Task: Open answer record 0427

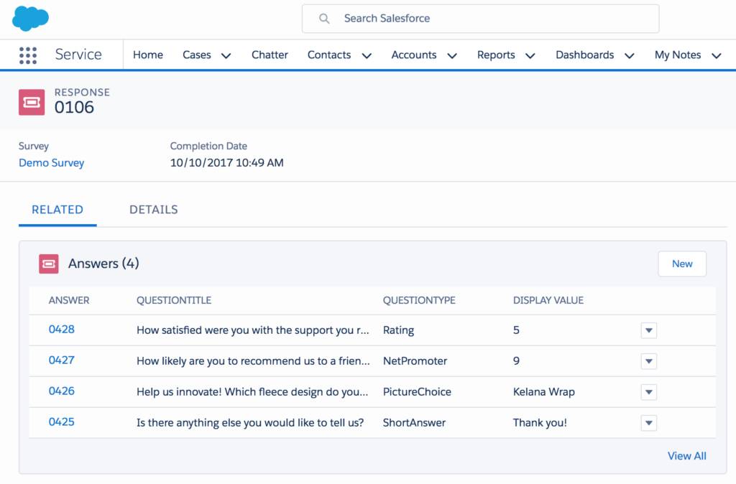Action: [x=62, y=360]
